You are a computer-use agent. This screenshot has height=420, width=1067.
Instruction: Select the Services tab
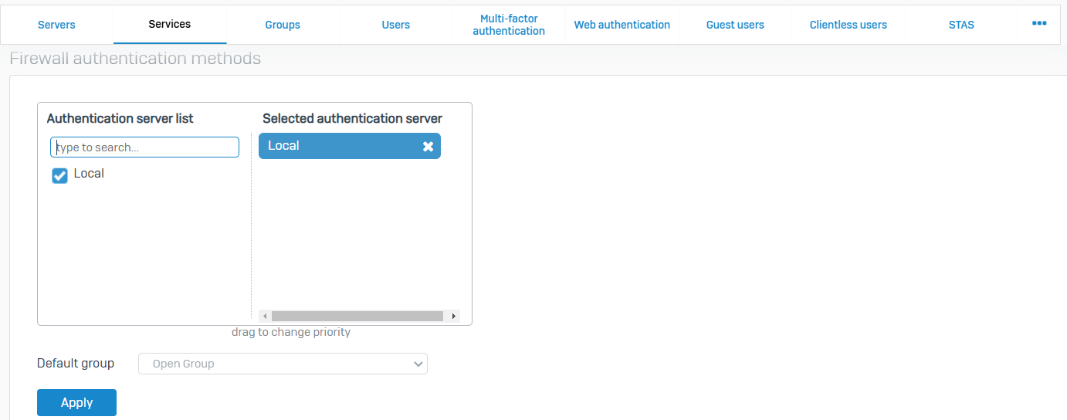tap(169, 24)
